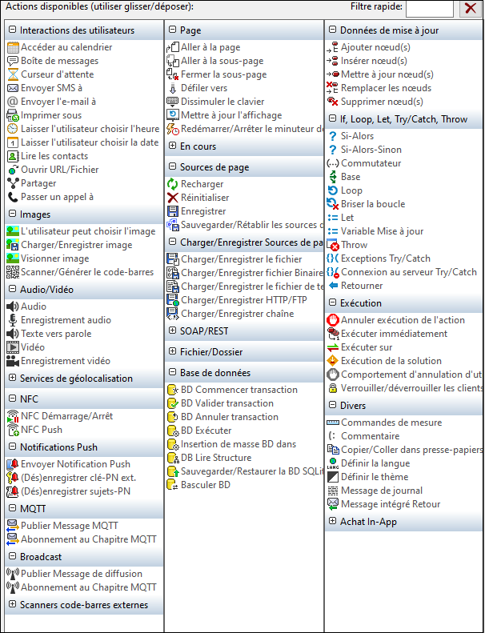Expand the Achat In-App section
485x633 pixels.
tap(333, 522)
